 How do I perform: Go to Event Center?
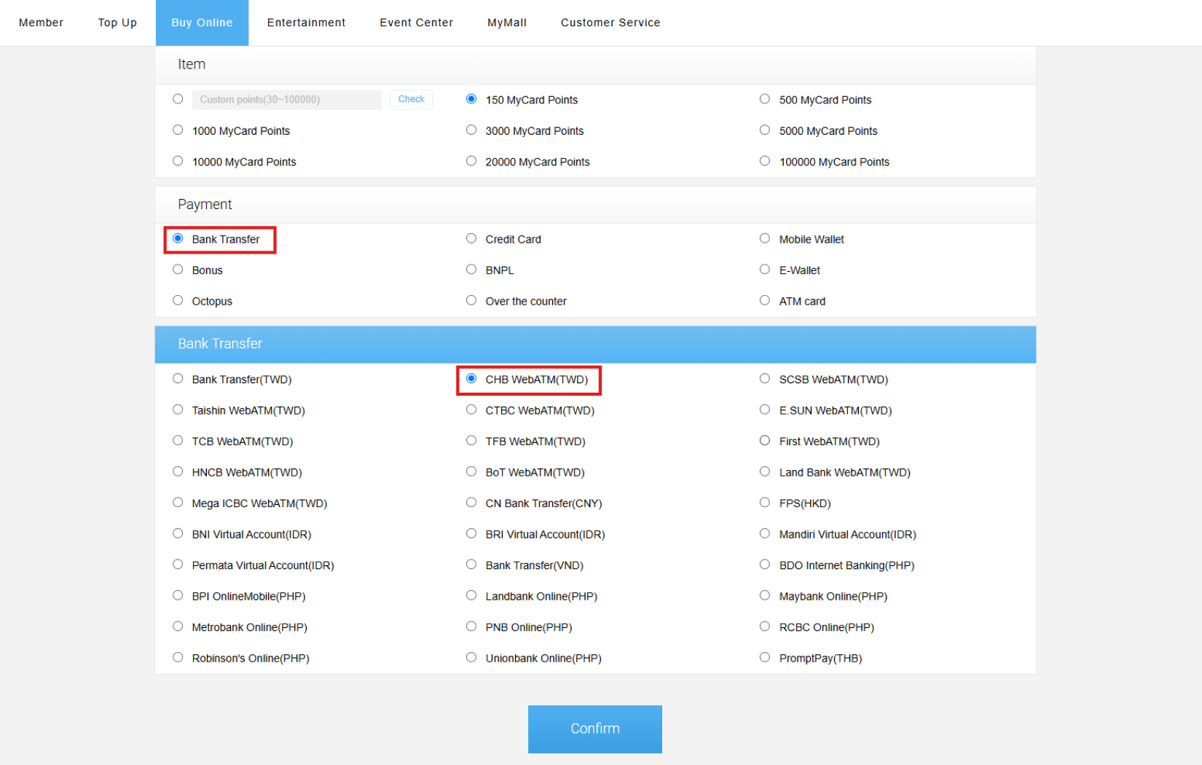click(x=416, y=23)
